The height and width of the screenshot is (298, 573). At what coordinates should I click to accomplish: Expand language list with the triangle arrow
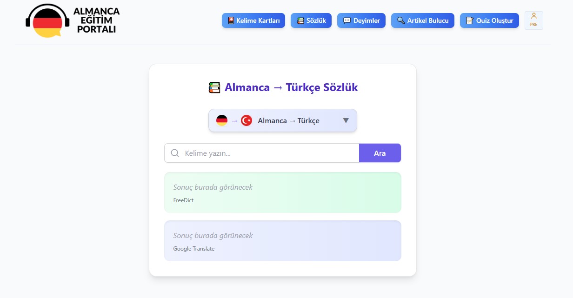[346, 120]
